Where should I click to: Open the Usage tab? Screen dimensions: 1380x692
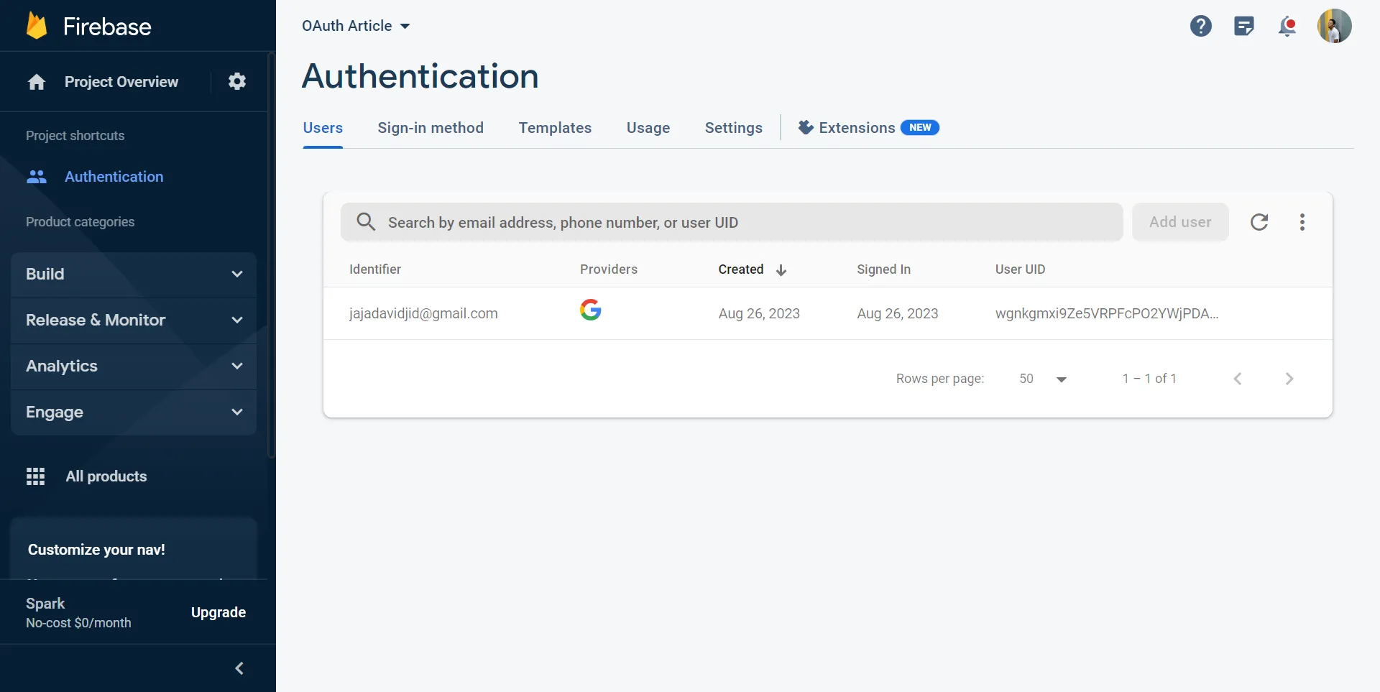pos(648,127)
